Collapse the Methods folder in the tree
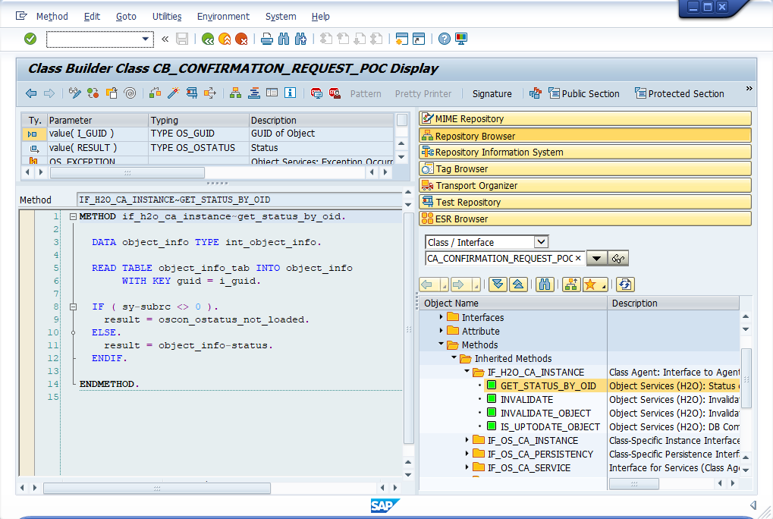The height and width of the screenshot is (519, 773). (441, 344)
